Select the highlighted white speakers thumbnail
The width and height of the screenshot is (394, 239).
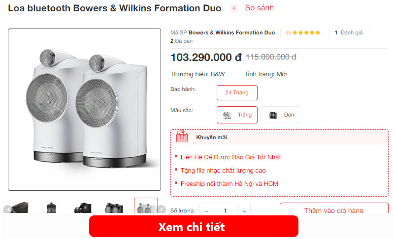click(146, 206)
